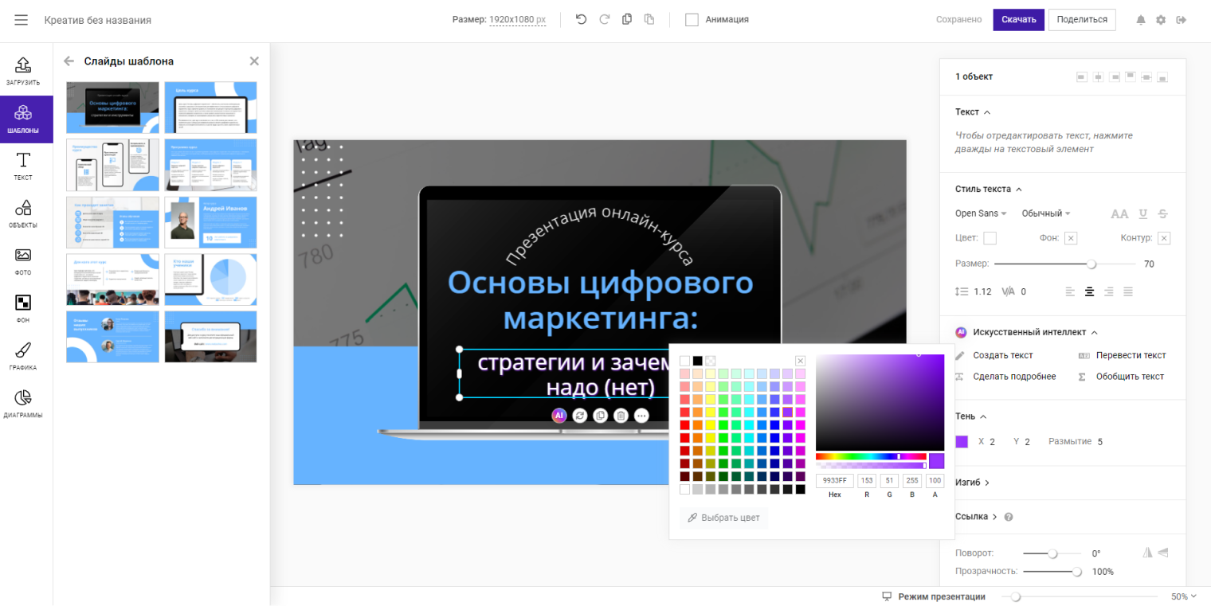Image resolution: width=1211 pixels, height=606 pixels.
Task: Open notifications bell
Action: 1141,20
